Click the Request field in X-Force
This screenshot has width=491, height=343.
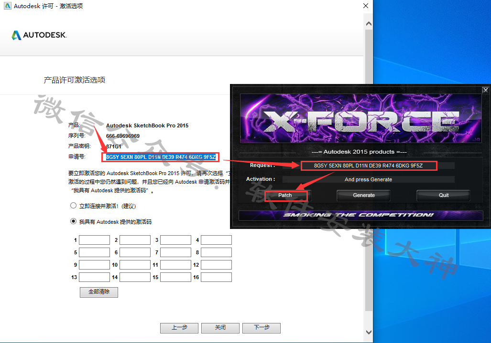coord(369,166)
